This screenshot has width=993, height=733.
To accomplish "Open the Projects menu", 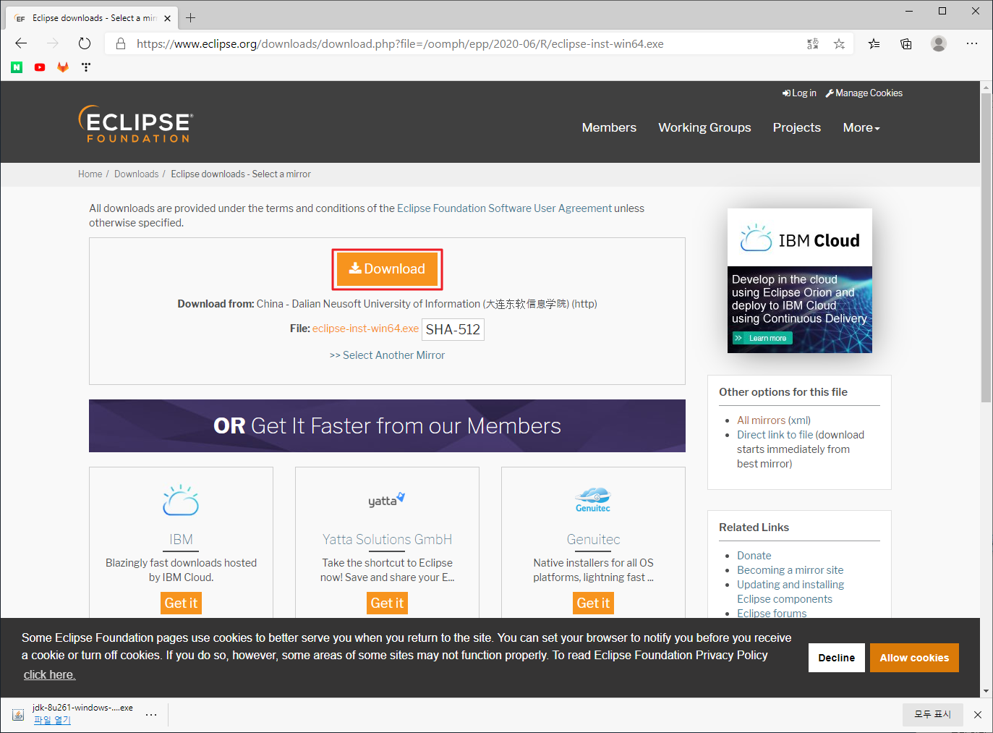I will 797,127.
